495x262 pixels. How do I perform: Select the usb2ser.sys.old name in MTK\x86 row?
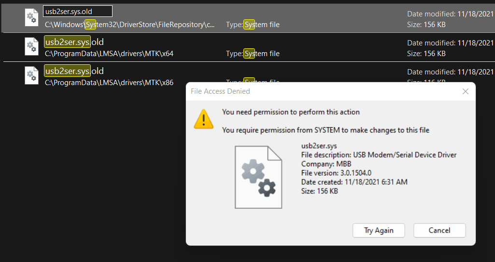(x=74, y=71)
